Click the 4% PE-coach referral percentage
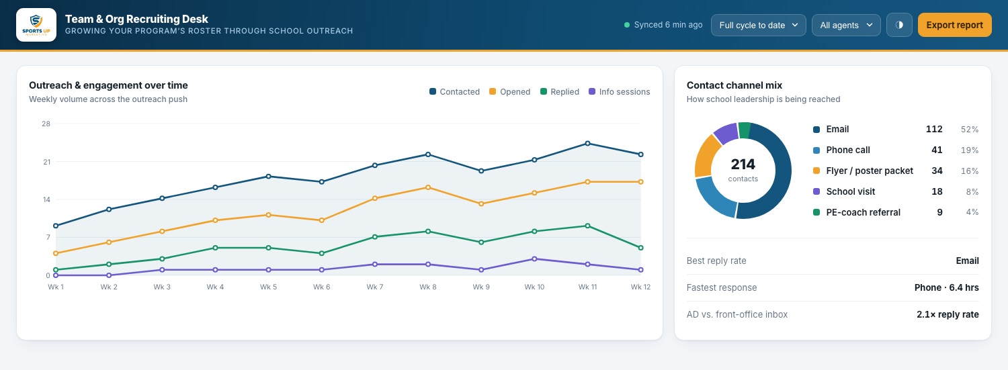 coord(972,213)
